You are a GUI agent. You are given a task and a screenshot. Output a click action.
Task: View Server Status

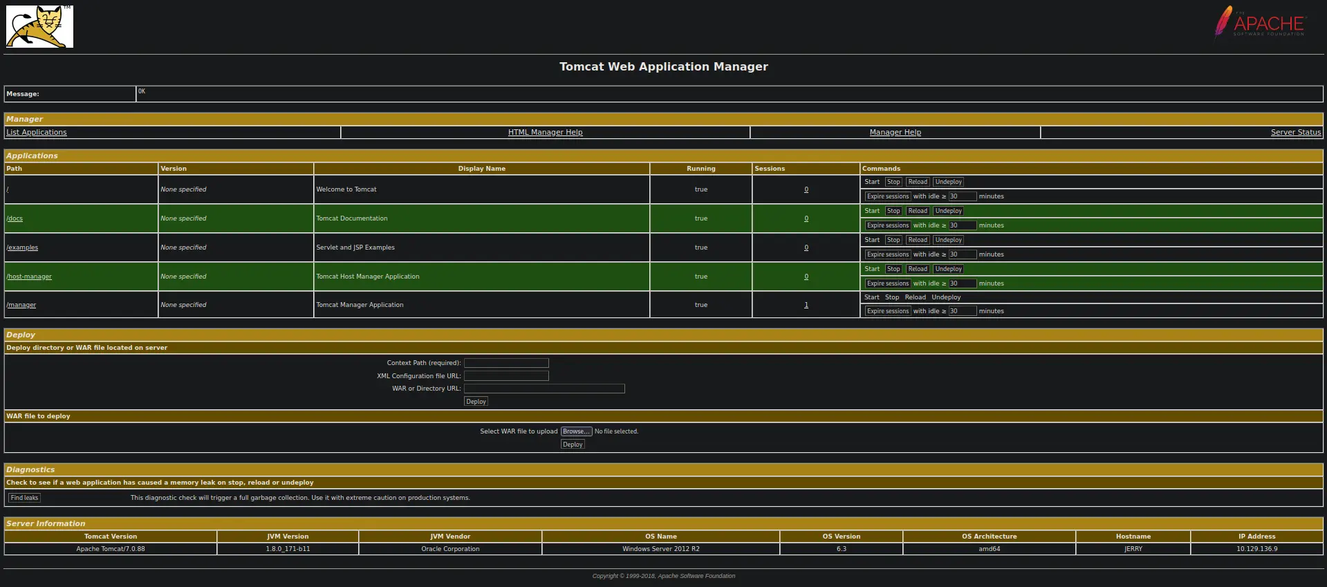[x=1295, y=132]
